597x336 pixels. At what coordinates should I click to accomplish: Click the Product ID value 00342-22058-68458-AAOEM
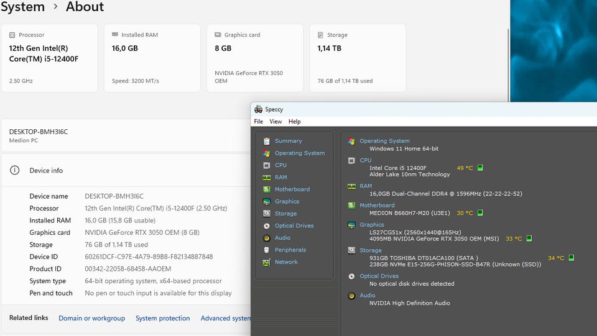(128, 269)
